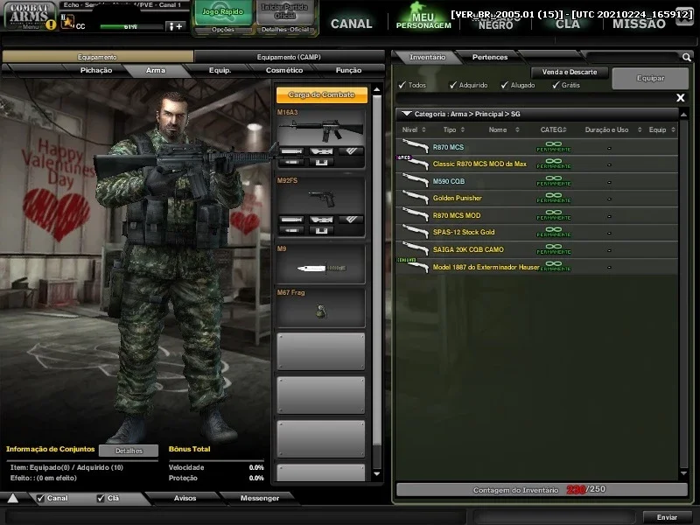Click the Carga de Combate button
The image size is (700, 525).
(321, 94)
